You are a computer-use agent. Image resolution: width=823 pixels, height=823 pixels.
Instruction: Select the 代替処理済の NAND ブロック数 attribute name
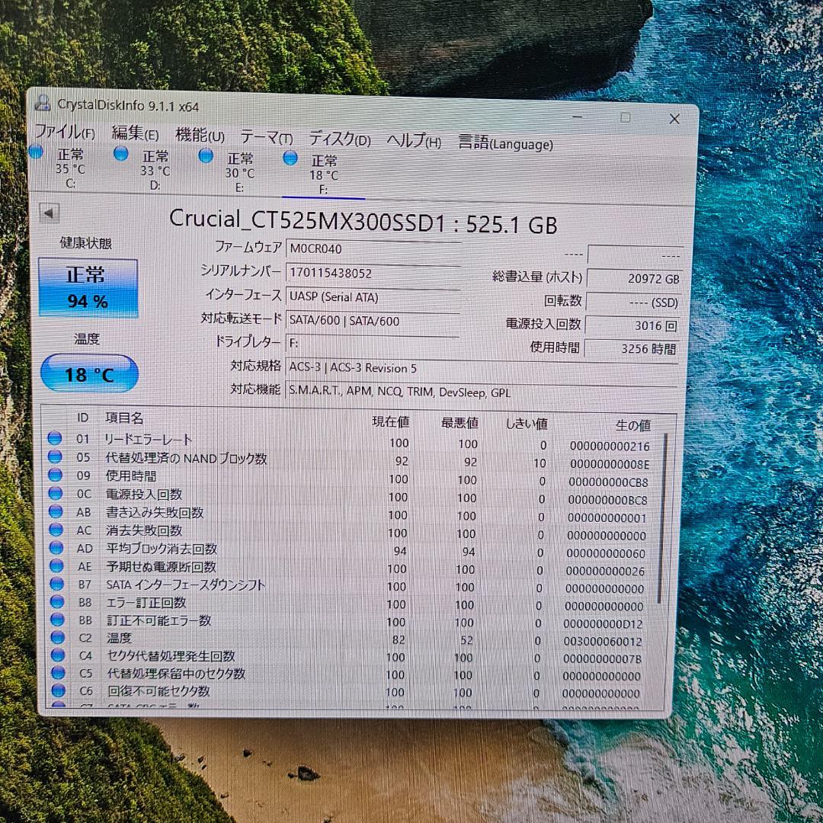(x=187, y=458)
